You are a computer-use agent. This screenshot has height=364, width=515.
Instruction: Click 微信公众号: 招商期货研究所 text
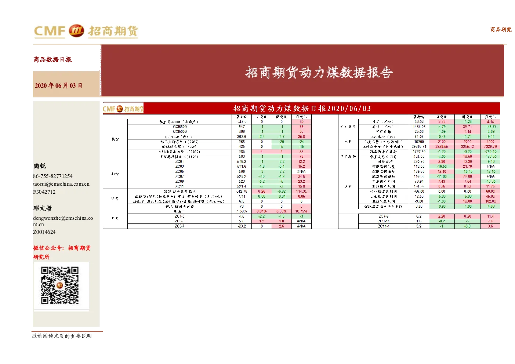click(x=62, y=252)
